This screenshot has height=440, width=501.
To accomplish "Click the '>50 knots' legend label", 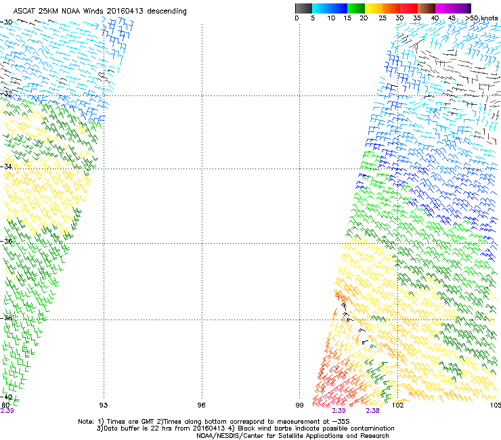I will pos(482,18).
